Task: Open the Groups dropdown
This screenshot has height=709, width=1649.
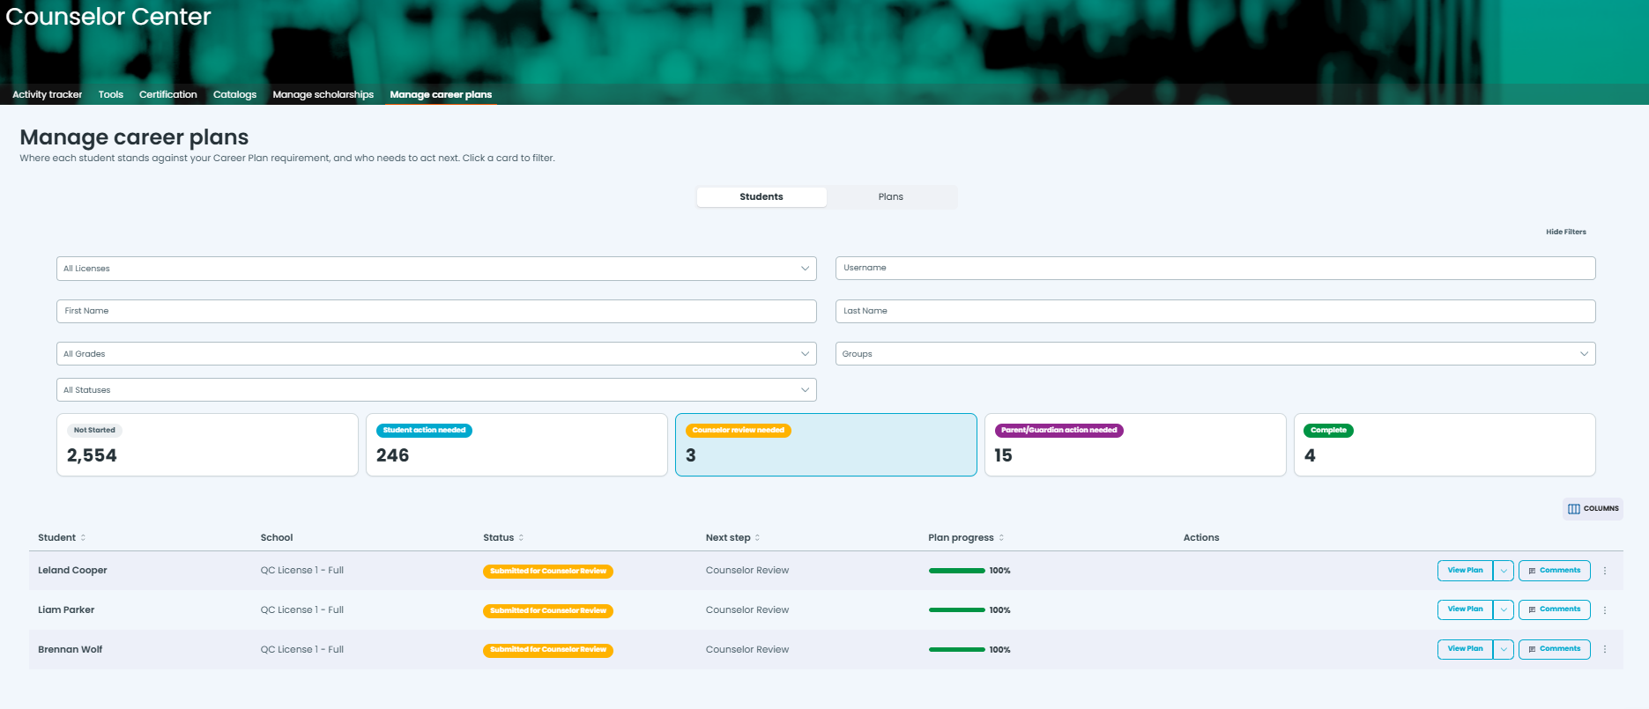Action: [x=1215, y=354]
